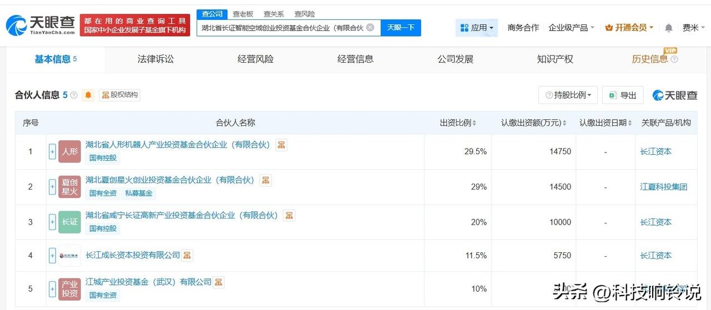
Task: Select the 查公司 search mode tab
Action: (212, 14)
